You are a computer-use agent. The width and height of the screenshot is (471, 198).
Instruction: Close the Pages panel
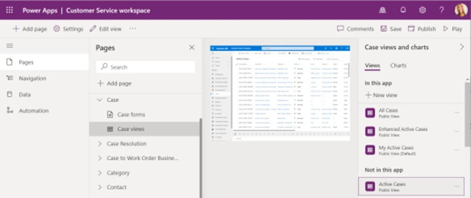[x=192, y=48]
